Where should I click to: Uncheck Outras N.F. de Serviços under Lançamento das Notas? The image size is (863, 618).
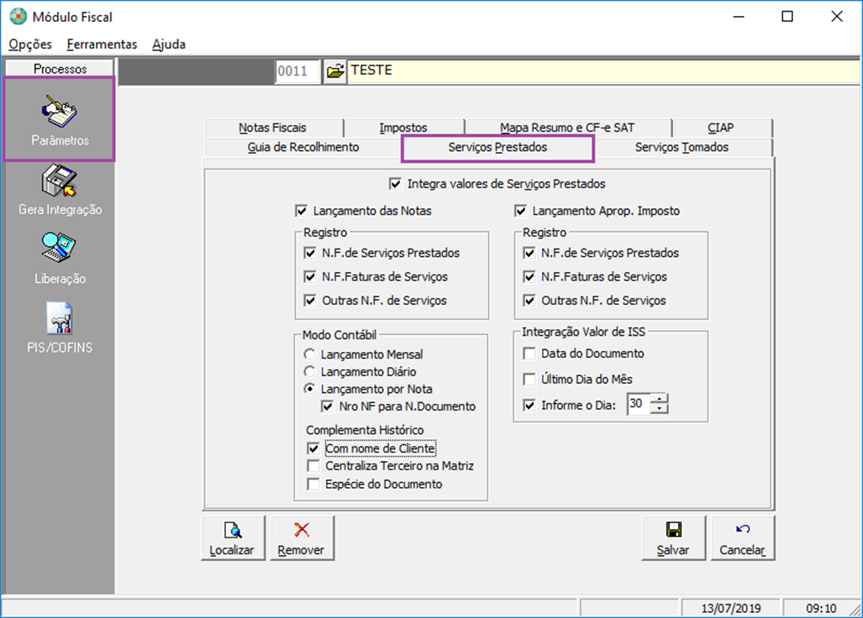click(x=310, y=301)
